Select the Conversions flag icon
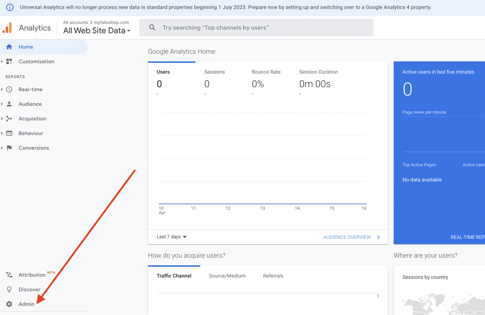485x315 pixels. pyautogui.click(x=9, y=148)
